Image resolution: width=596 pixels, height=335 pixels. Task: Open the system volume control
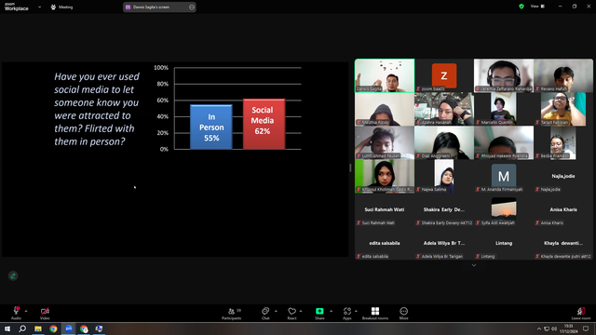point(554,328)
